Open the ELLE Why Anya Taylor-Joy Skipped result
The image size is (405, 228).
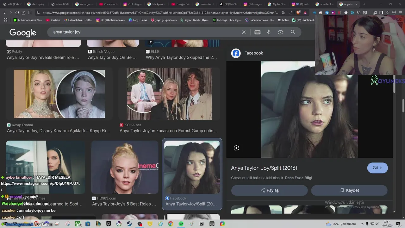tap(181, 58)
